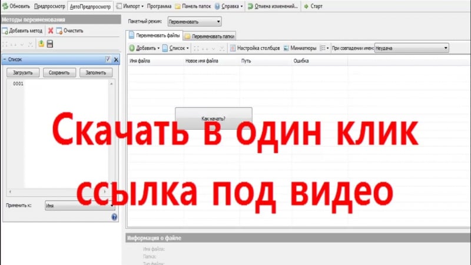This screenshot has width=471, height=265.
Task: Click the green Старт arrow icon
Action: [x=305, y=6]
